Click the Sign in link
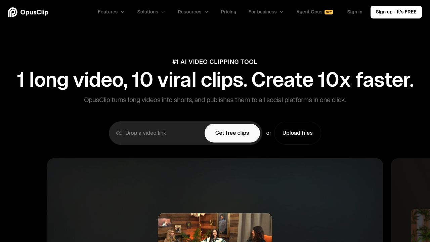 [355, 12]
